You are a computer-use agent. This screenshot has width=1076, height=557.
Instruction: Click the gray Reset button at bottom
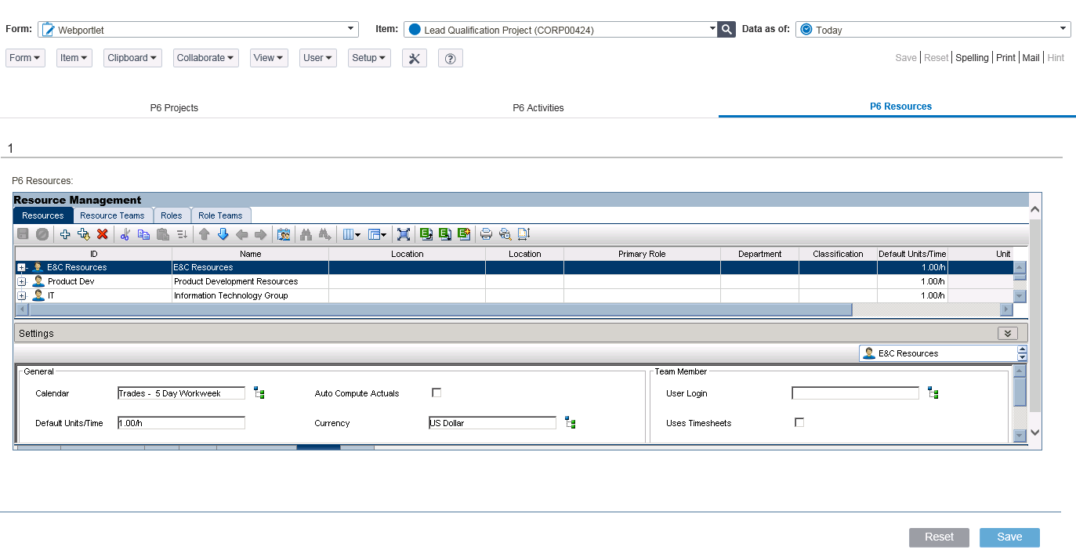tap(939, 537)
